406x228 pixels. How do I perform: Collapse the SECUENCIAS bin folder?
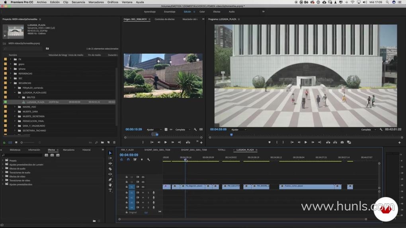point(11,83)
